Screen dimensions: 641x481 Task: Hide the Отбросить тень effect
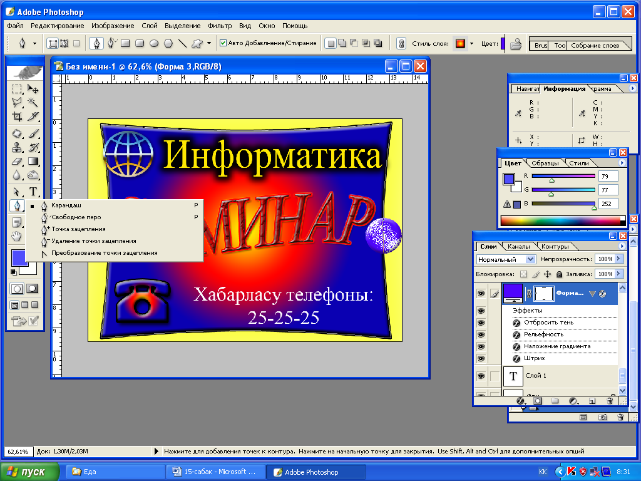(x=481, y=323)
